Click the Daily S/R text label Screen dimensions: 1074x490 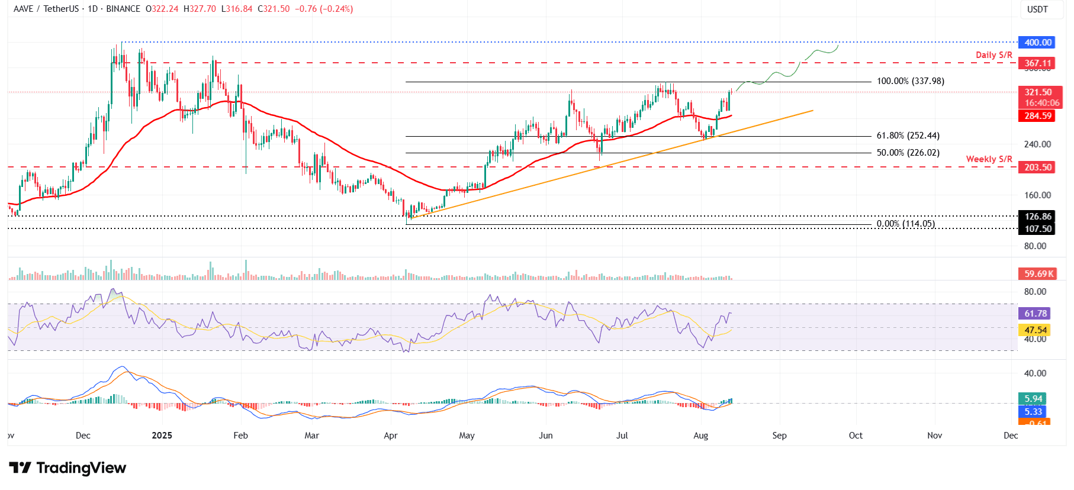point(993,55)
